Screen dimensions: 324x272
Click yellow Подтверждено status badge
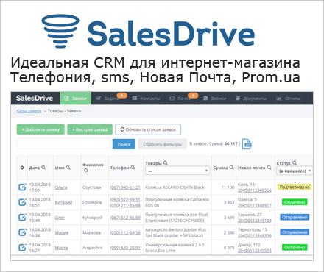pyautogui.click(x=295, y=187)
